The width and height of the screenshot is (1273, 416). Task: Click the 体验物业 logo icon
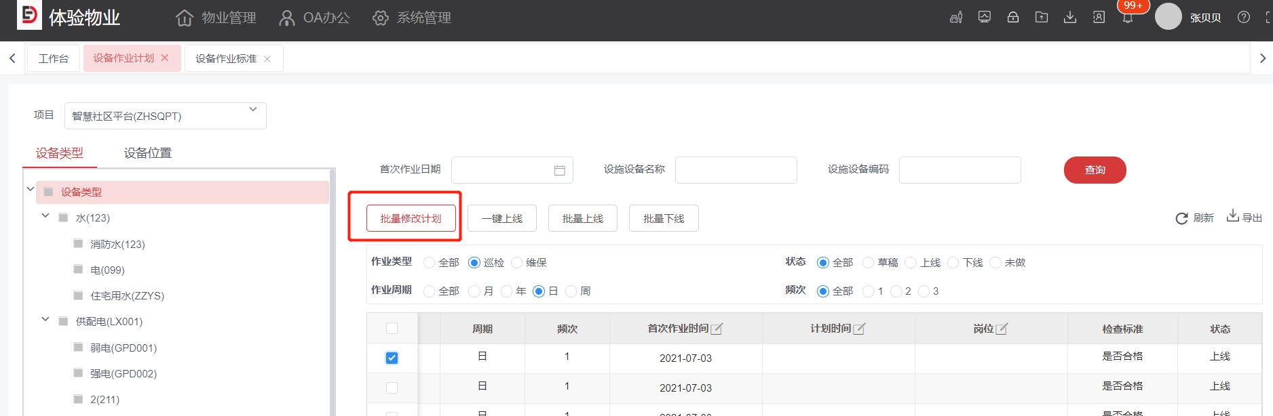[x=29, y=14]
